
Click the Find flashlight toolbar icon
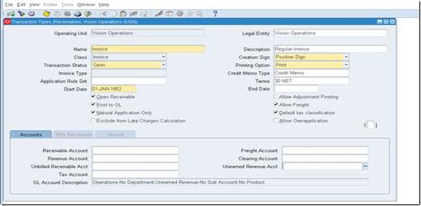pyautogui.click(x=21, y=13)
